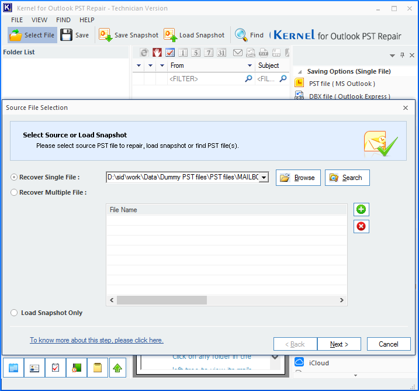Click the 5-day calendar view icon
The width and height of the screenshot is (419, 391).
pos(196,53)
